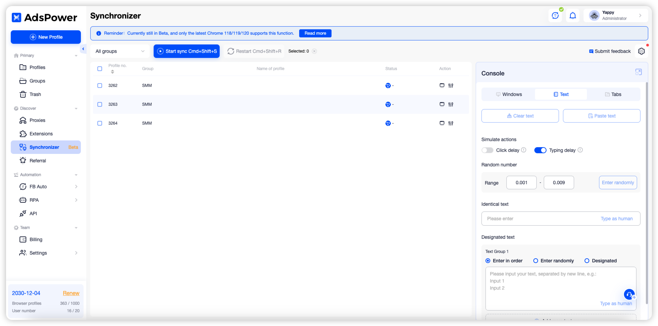Click the window icon for profile 3264
The image size is (658, 326).
tap(442, 123)
